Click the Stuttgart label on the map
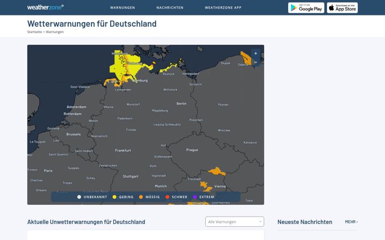The image size is (385, 240). click(130, 177)
